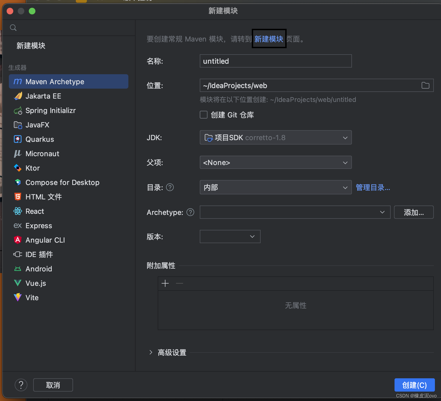The height and width of the screenshot is (401, 441).
Task: Open the 版本 dropdown
Action: (230, 237)
